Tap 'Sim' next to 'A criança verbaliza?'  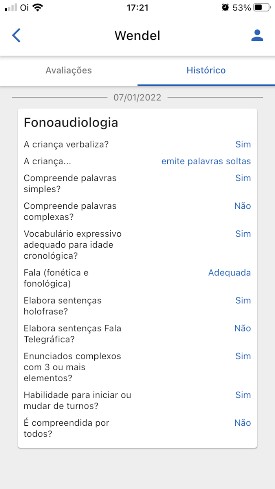(x=244, y=144)
